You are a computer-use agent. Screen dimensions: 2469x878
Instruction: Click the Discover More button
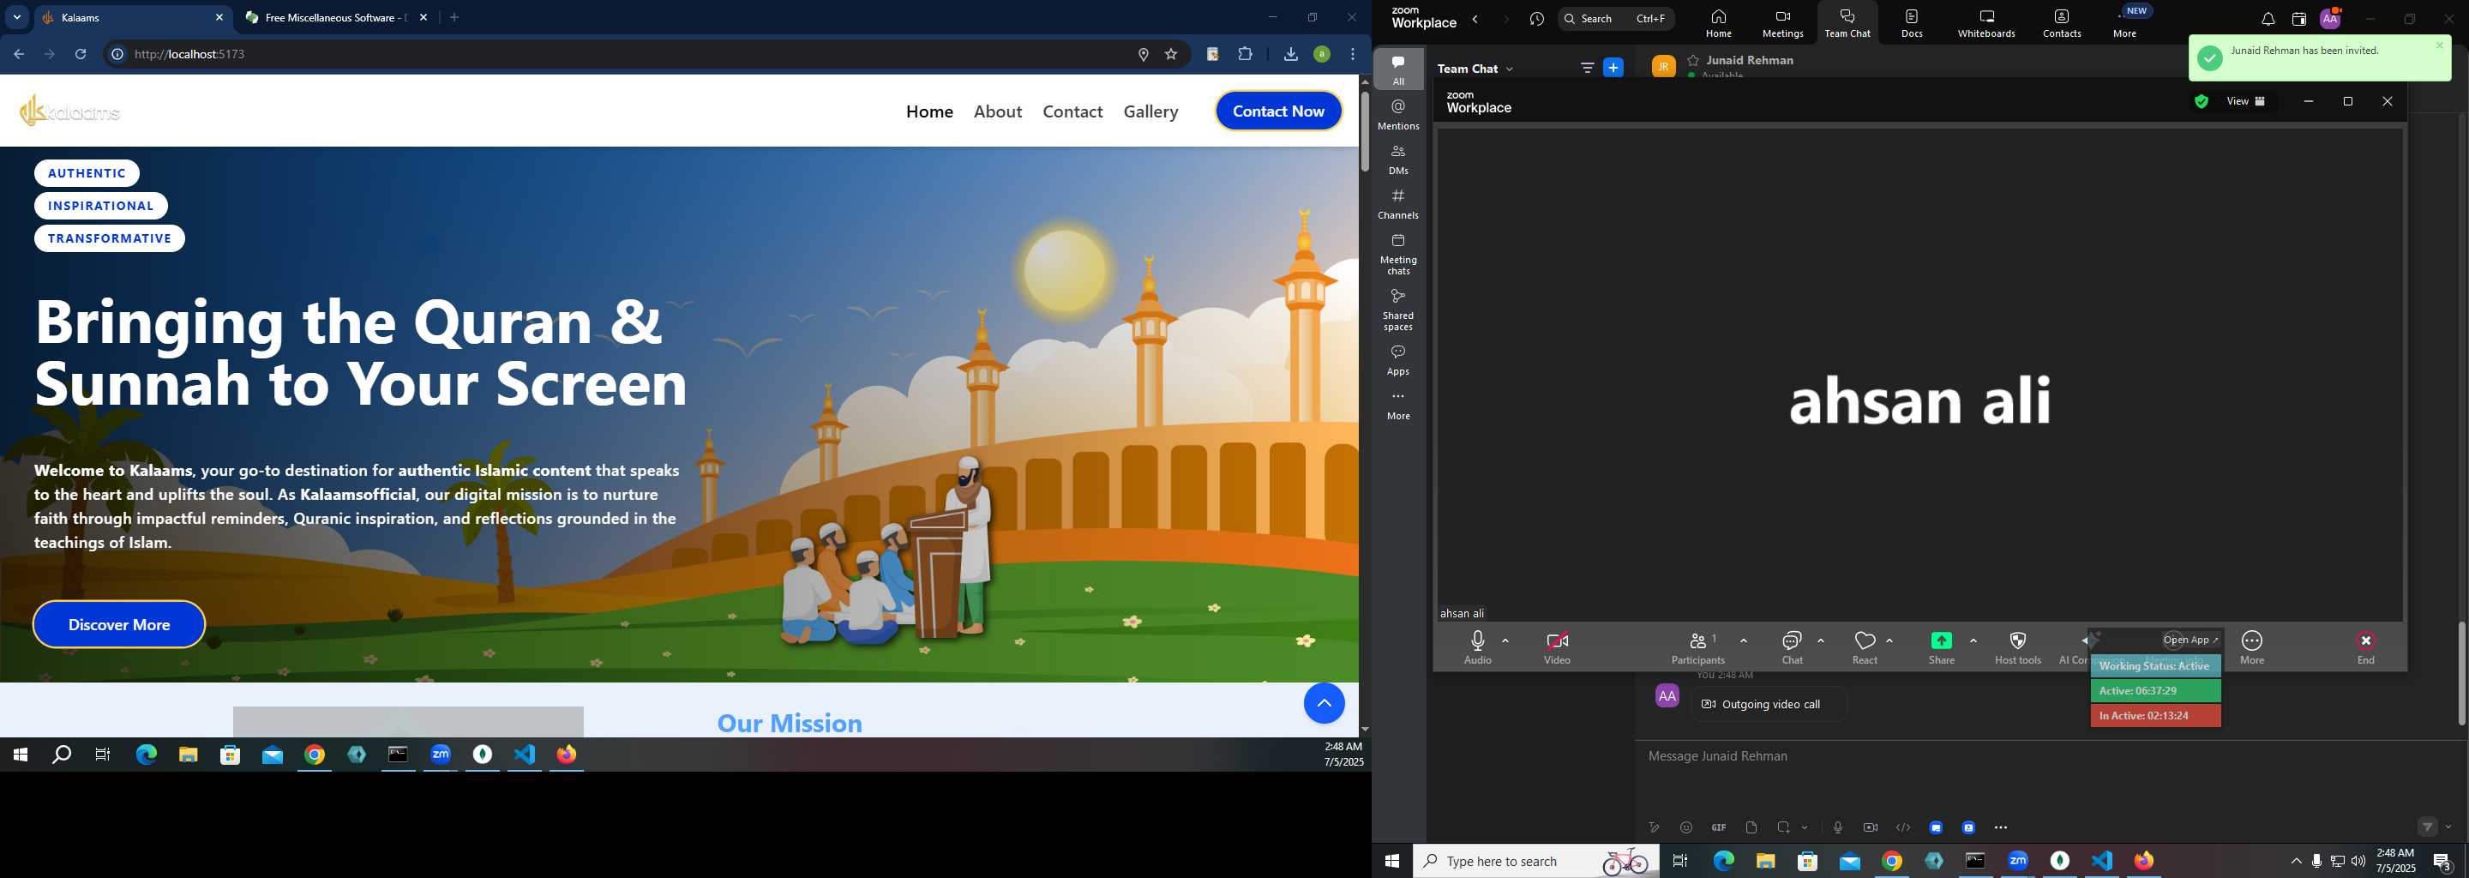[119, 624]
